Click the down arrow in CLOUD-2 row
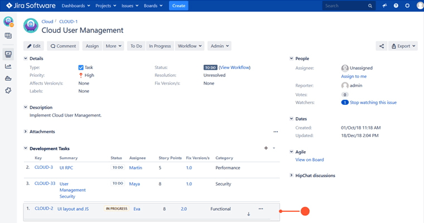 click(248, 214)
